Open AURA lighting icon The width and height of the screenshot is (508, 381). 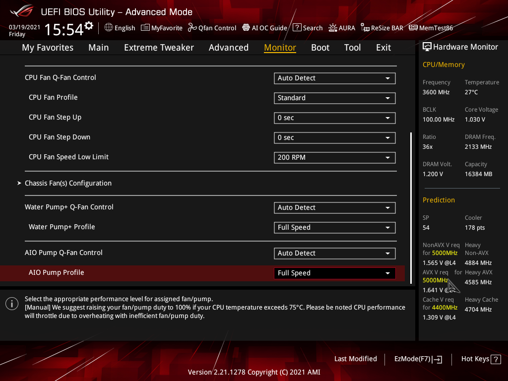click(x=333, y=28)
